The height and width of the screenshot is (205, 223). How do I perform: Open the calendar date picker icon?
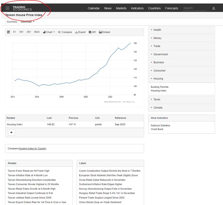tap(8, 32)
